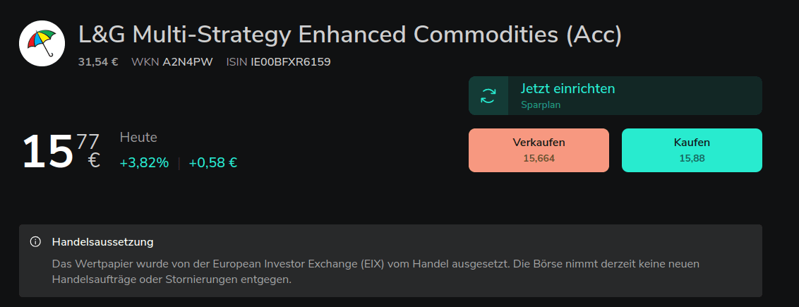799x307 pixels.
Task: Click the ISIN label
Action: click(x=236, y=61)
